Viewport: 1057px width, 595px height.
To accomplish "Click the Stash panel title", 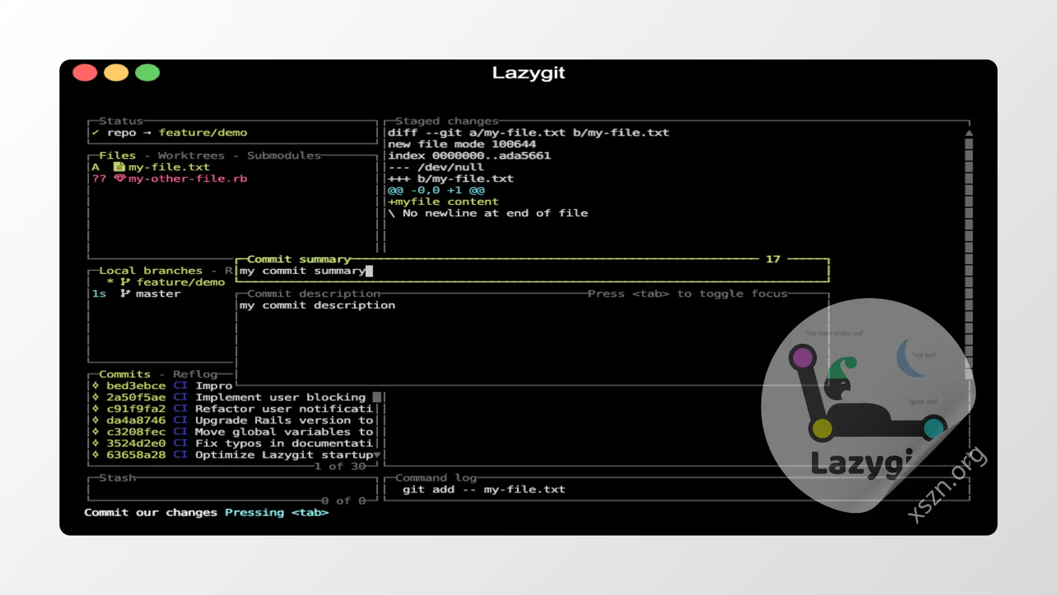I will point(117,478).
